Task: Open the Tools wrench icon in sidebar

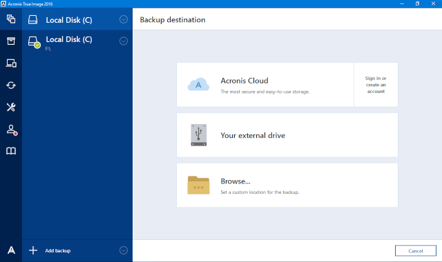Action: point(11,107)
